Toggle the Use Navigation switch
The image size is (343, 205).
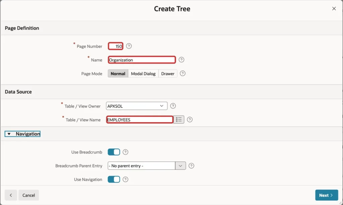pos(114,180)
